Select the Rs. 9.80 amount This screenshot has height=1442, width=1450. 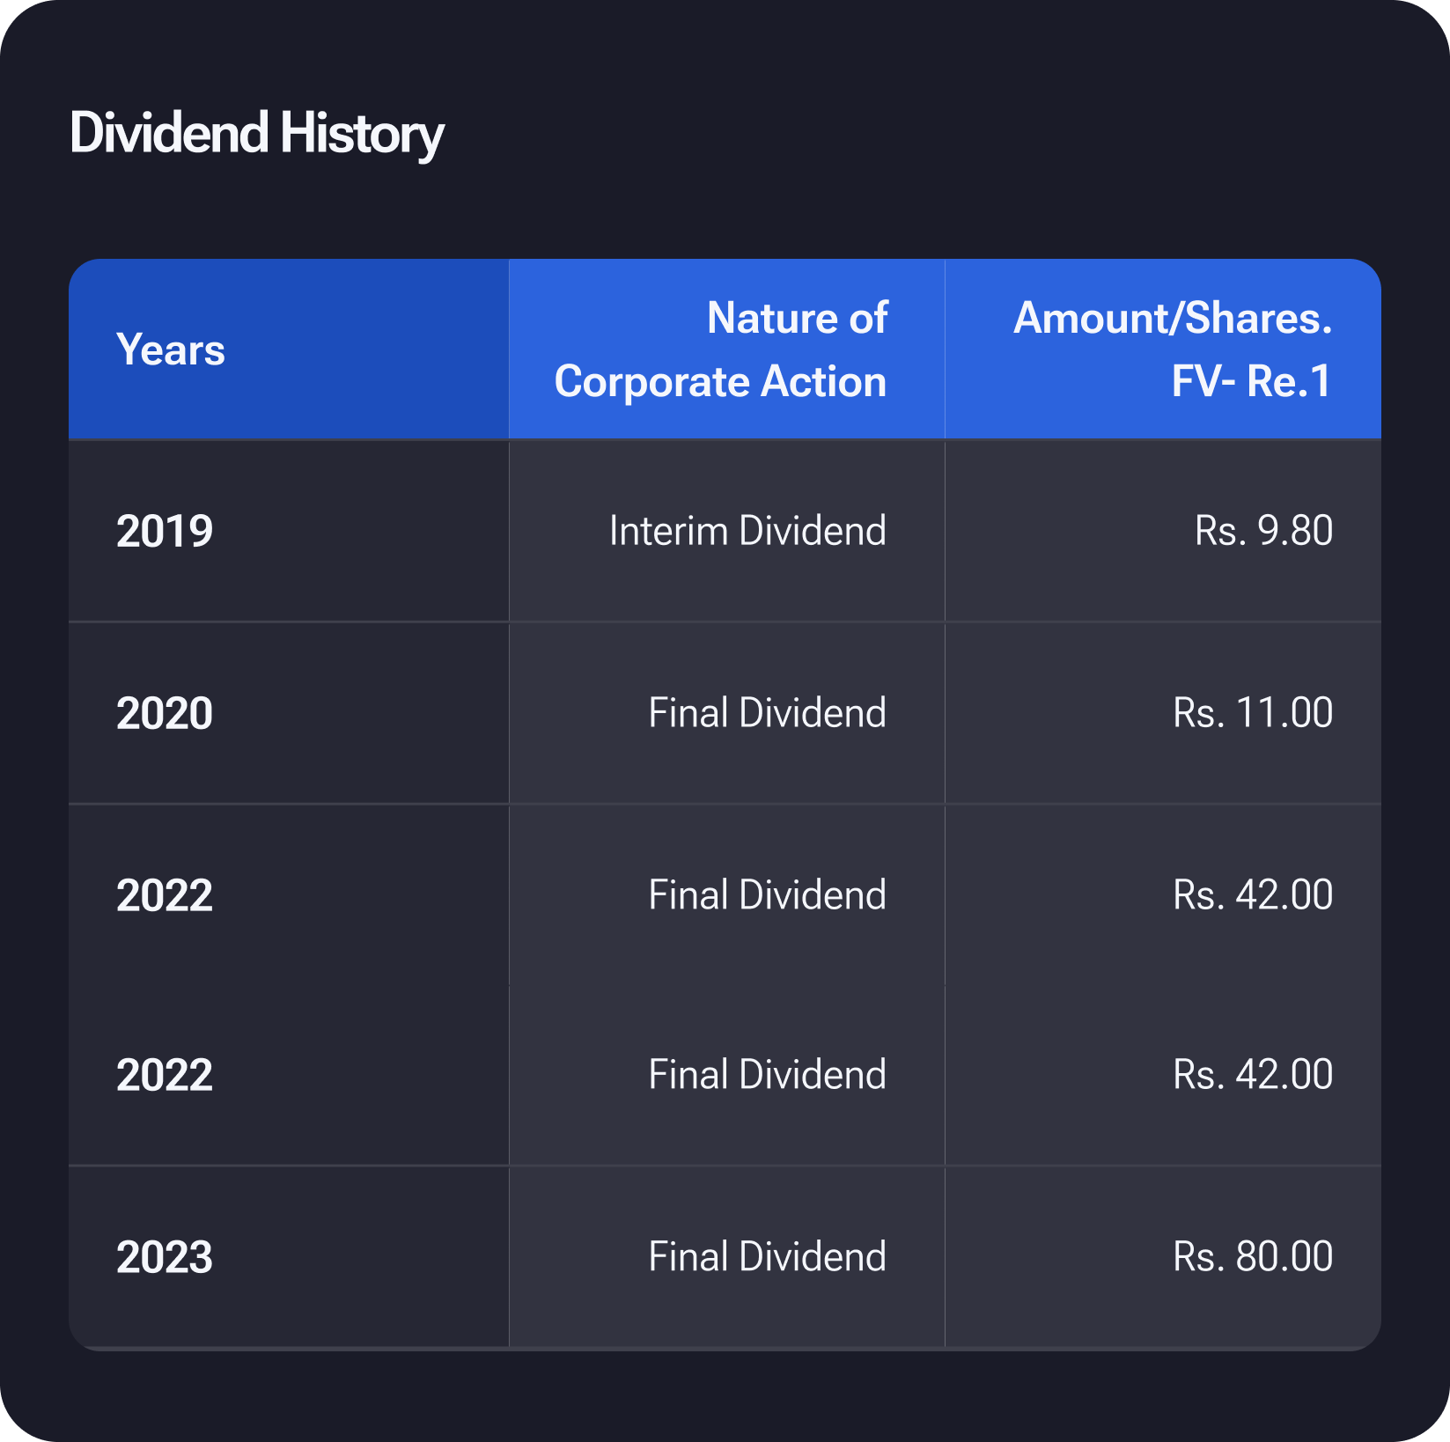[1262, 531]
